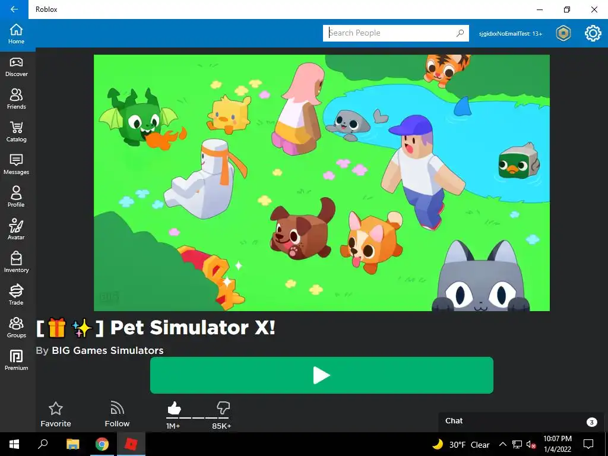Click the thumbs up like icon

(174, 408)
